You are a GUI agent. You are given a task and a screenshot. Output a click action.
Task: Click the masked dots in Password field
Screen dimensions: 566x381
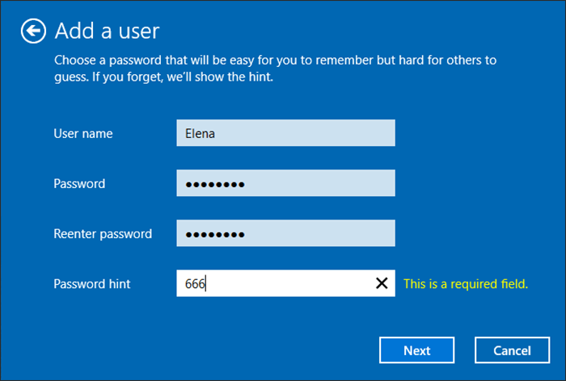[214, 184]
